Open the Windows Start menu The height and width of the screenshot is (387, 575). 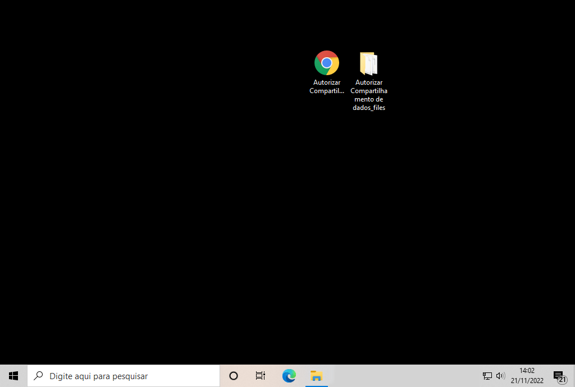(13, 376)
